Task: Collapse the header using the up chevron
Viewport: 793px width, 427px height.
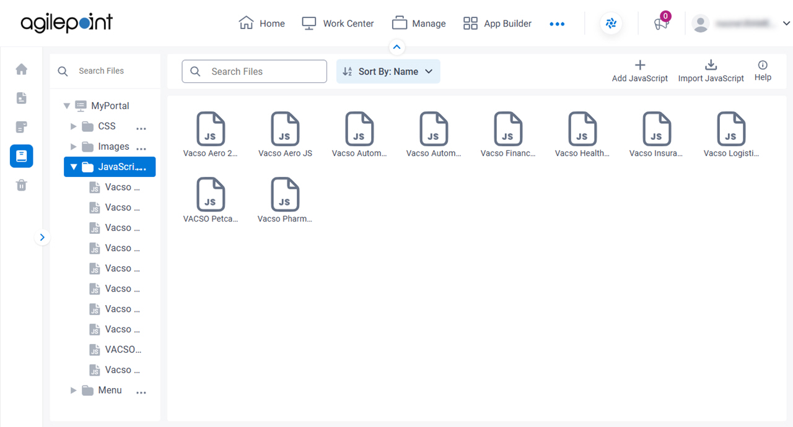Action: 396,47
